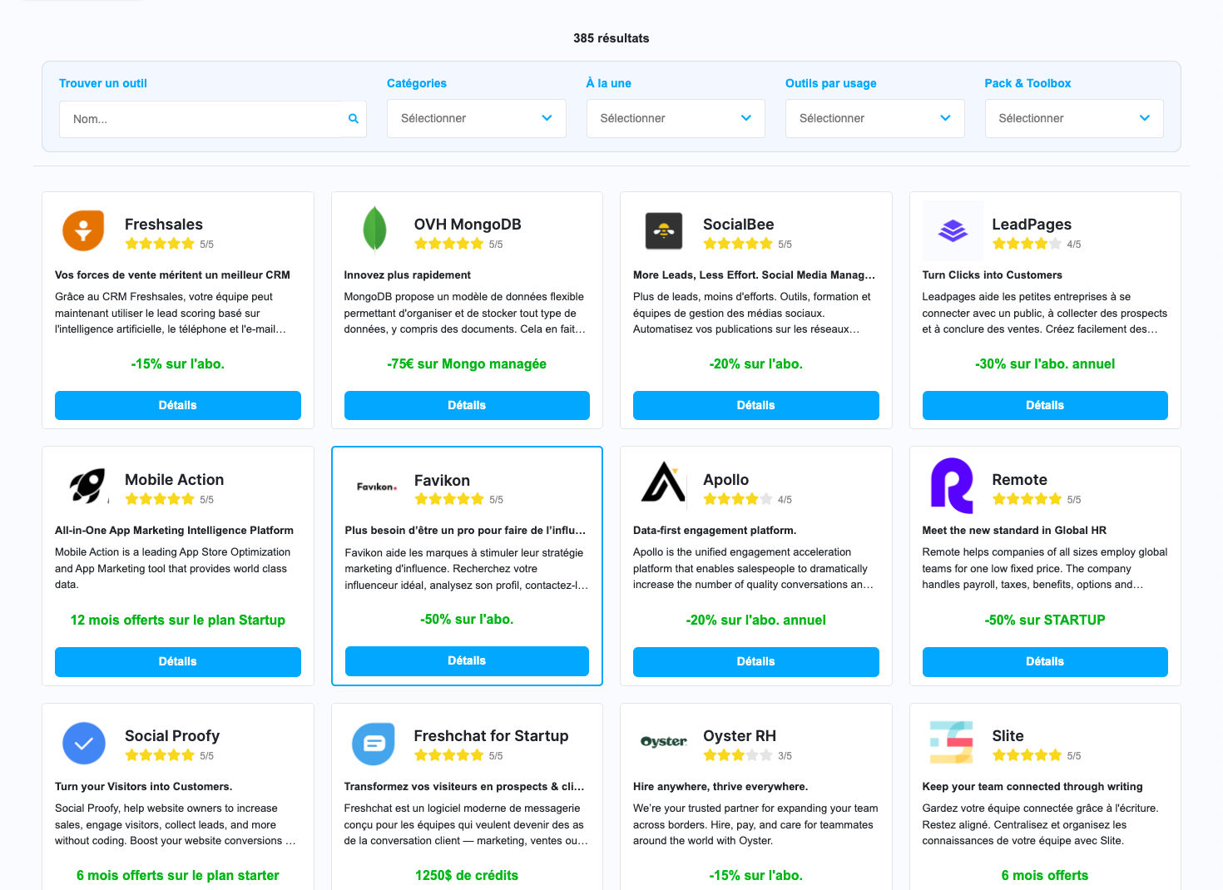Open the Outils par usage dropdown
Image resolution: width=1223 pixels, height=890 pixels.
point(874,118)
